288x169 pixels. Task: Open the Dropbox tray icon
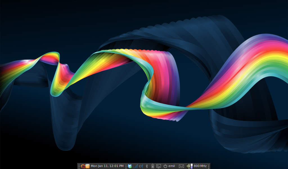point(130,166)
